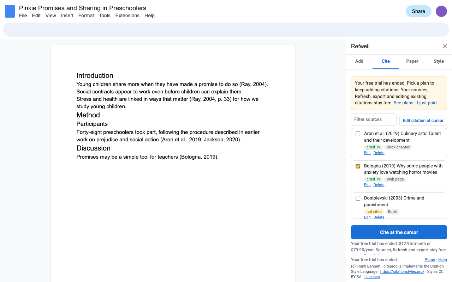Click the document title Pinkie Promises and Sharing in Preschoolers

(83, 8)
